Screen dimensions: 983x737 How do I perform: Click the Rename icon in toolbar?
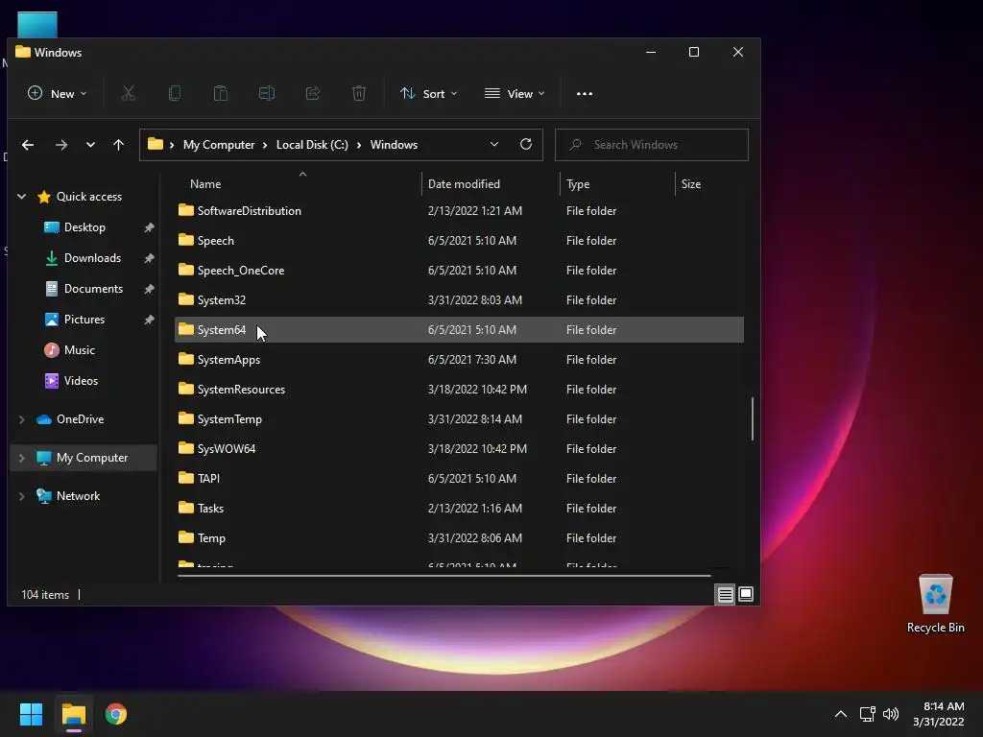(x=267, y=93)
